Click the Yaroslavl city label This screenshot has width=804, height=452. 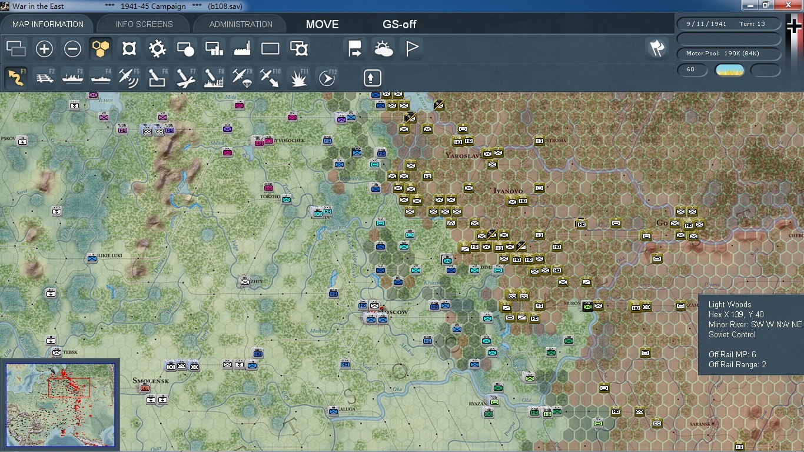(463, 155)
